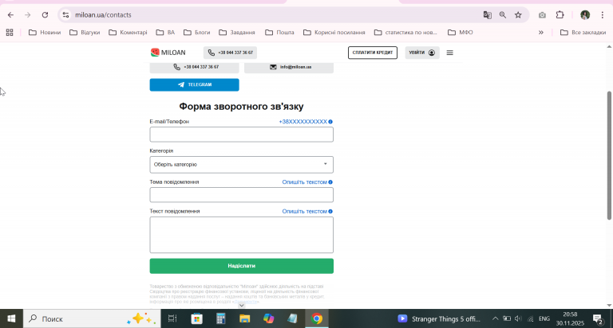613x328 pixels.
Task: Show hidden system tray icons
Action: (495, 318)
